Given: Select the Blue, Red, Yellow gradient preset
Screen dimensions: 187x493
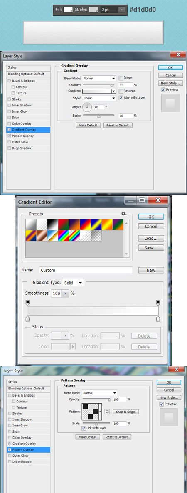Looking at the screenshot, I should click(85, 225).
